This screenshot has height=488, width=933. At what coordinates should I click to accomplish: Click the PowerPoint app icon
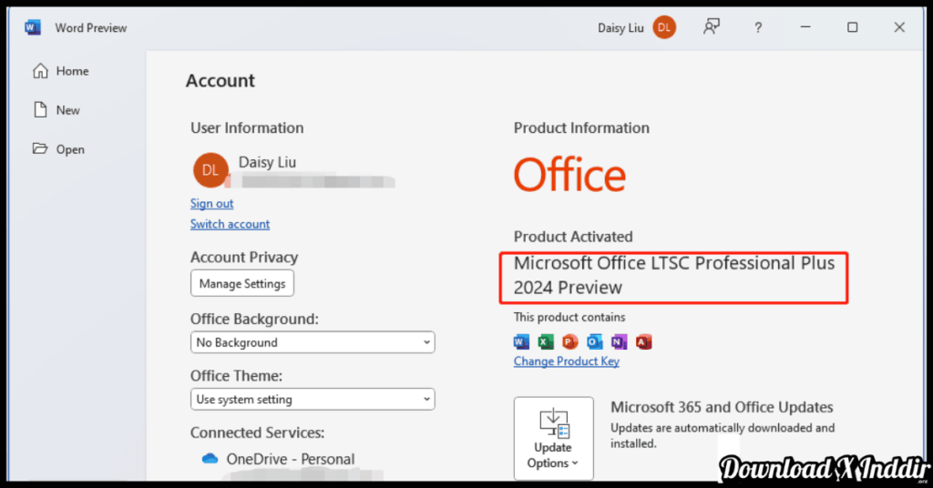click(x=570, y=341)
